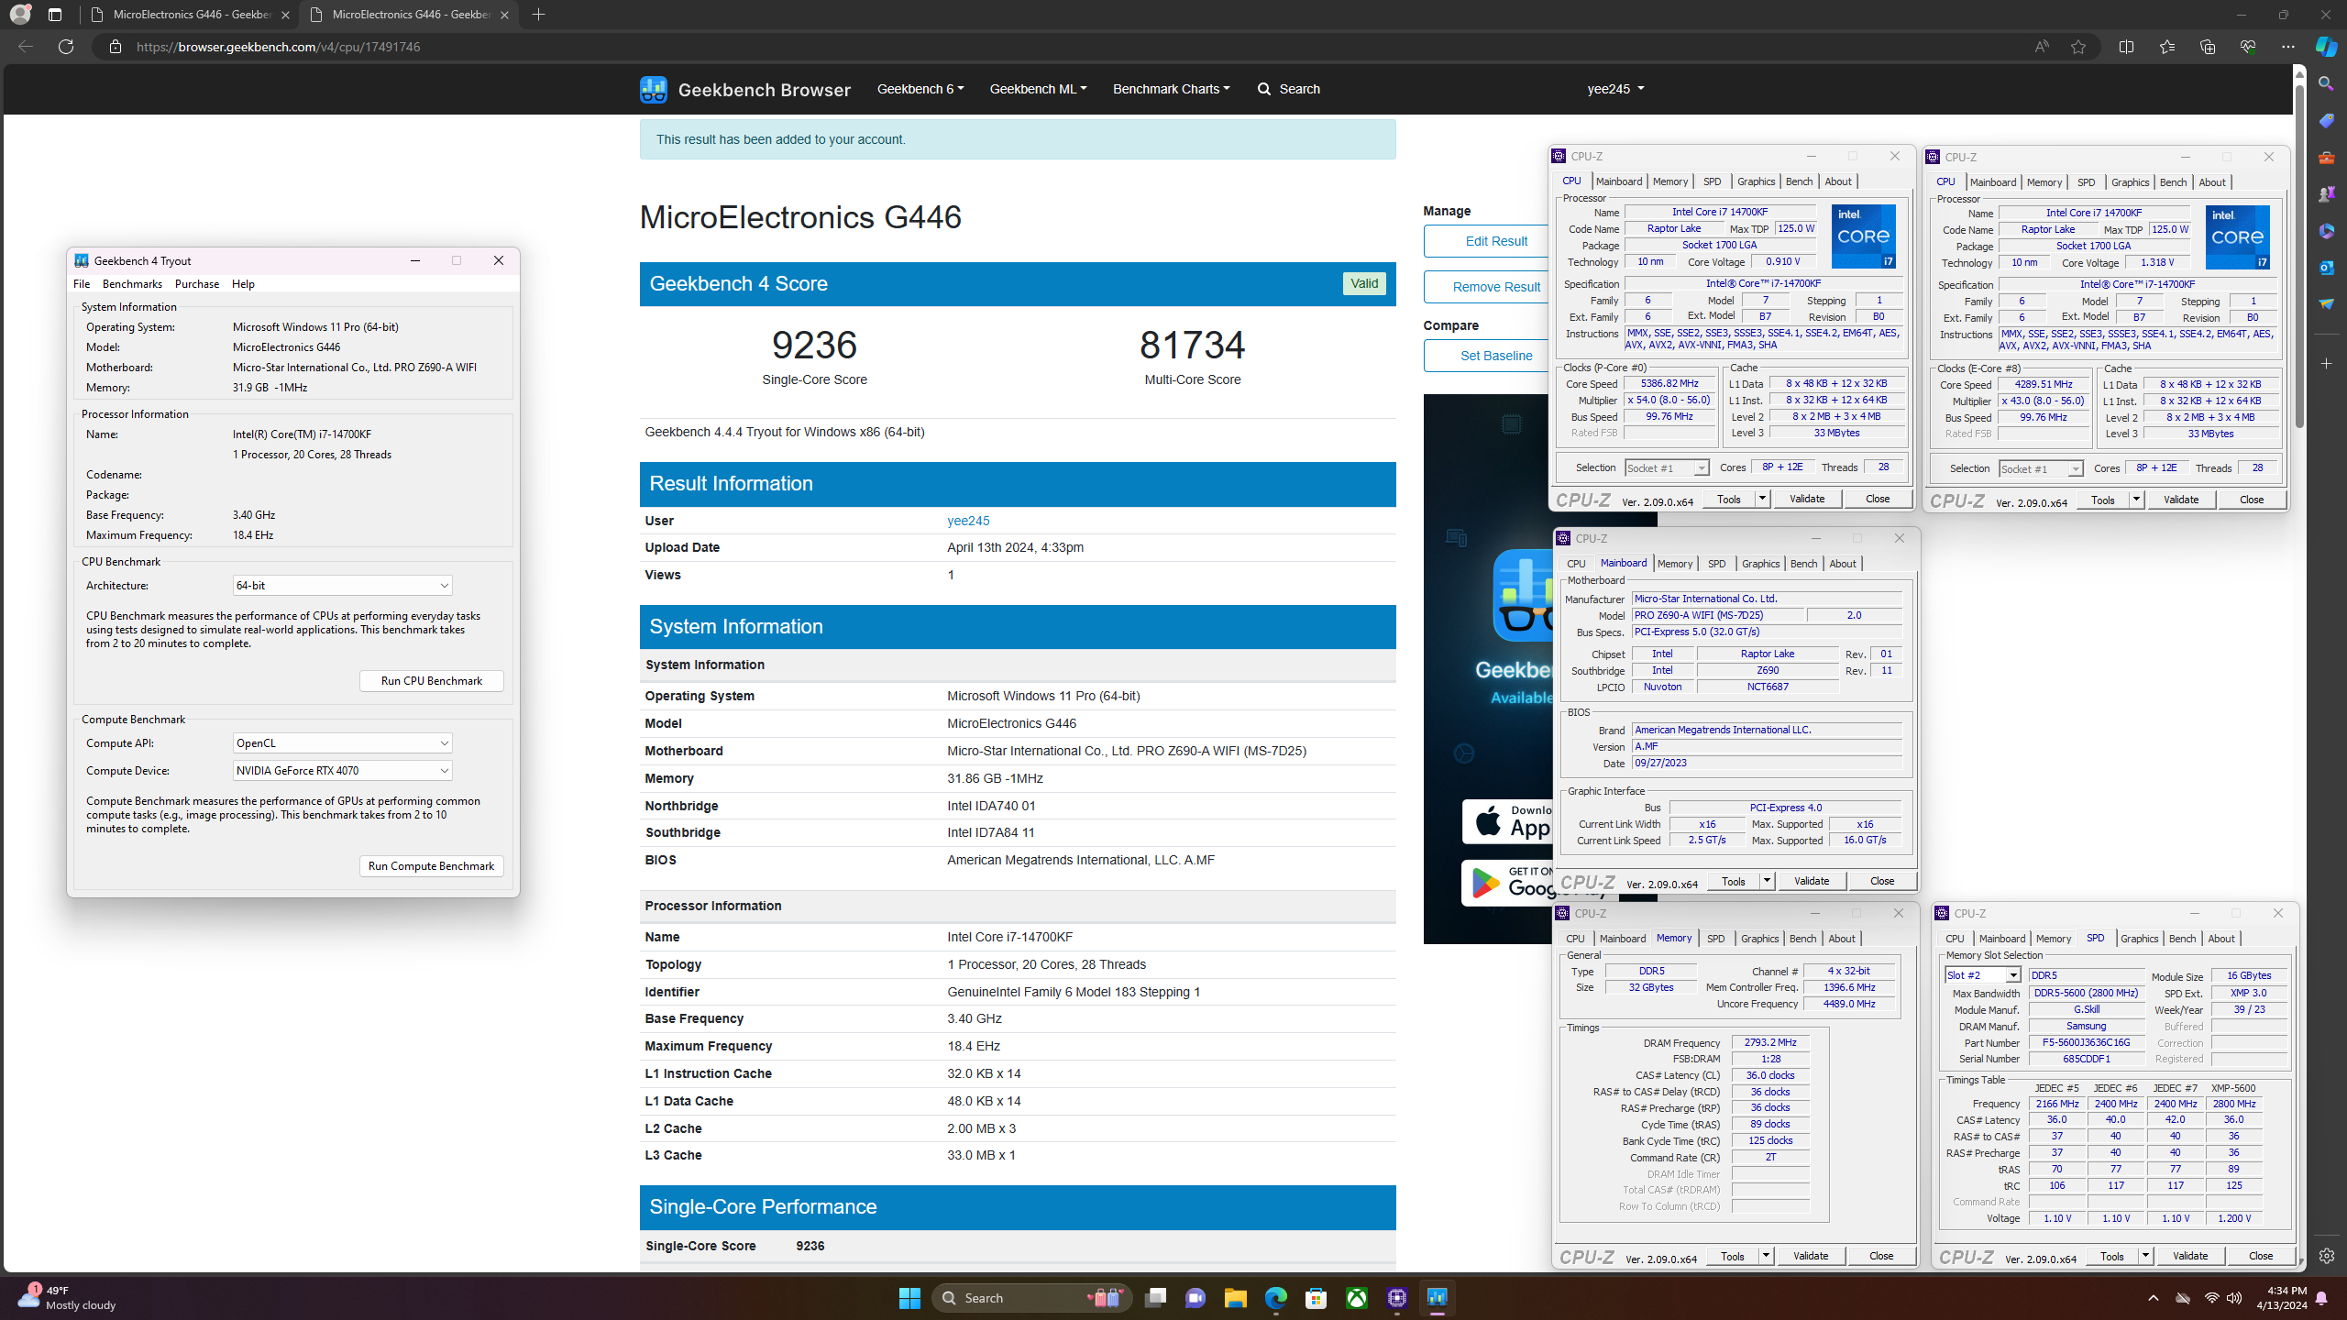Open the Xbox app in taskbar
Screen dimensions: 2347x1320
pos(1356,1298)
